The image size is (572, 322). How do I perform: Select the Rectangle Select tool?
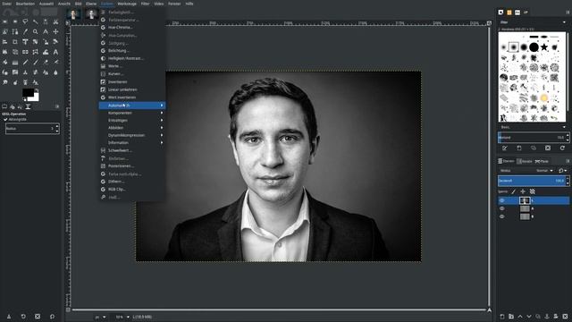(5, 21)
